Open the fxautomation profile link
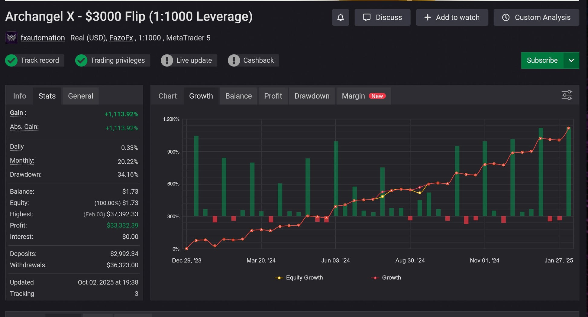This screenshot has width=588, height=317. click(x=43, y=38)
